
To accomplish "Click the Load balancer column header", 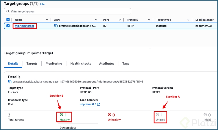I will [204, 20].
